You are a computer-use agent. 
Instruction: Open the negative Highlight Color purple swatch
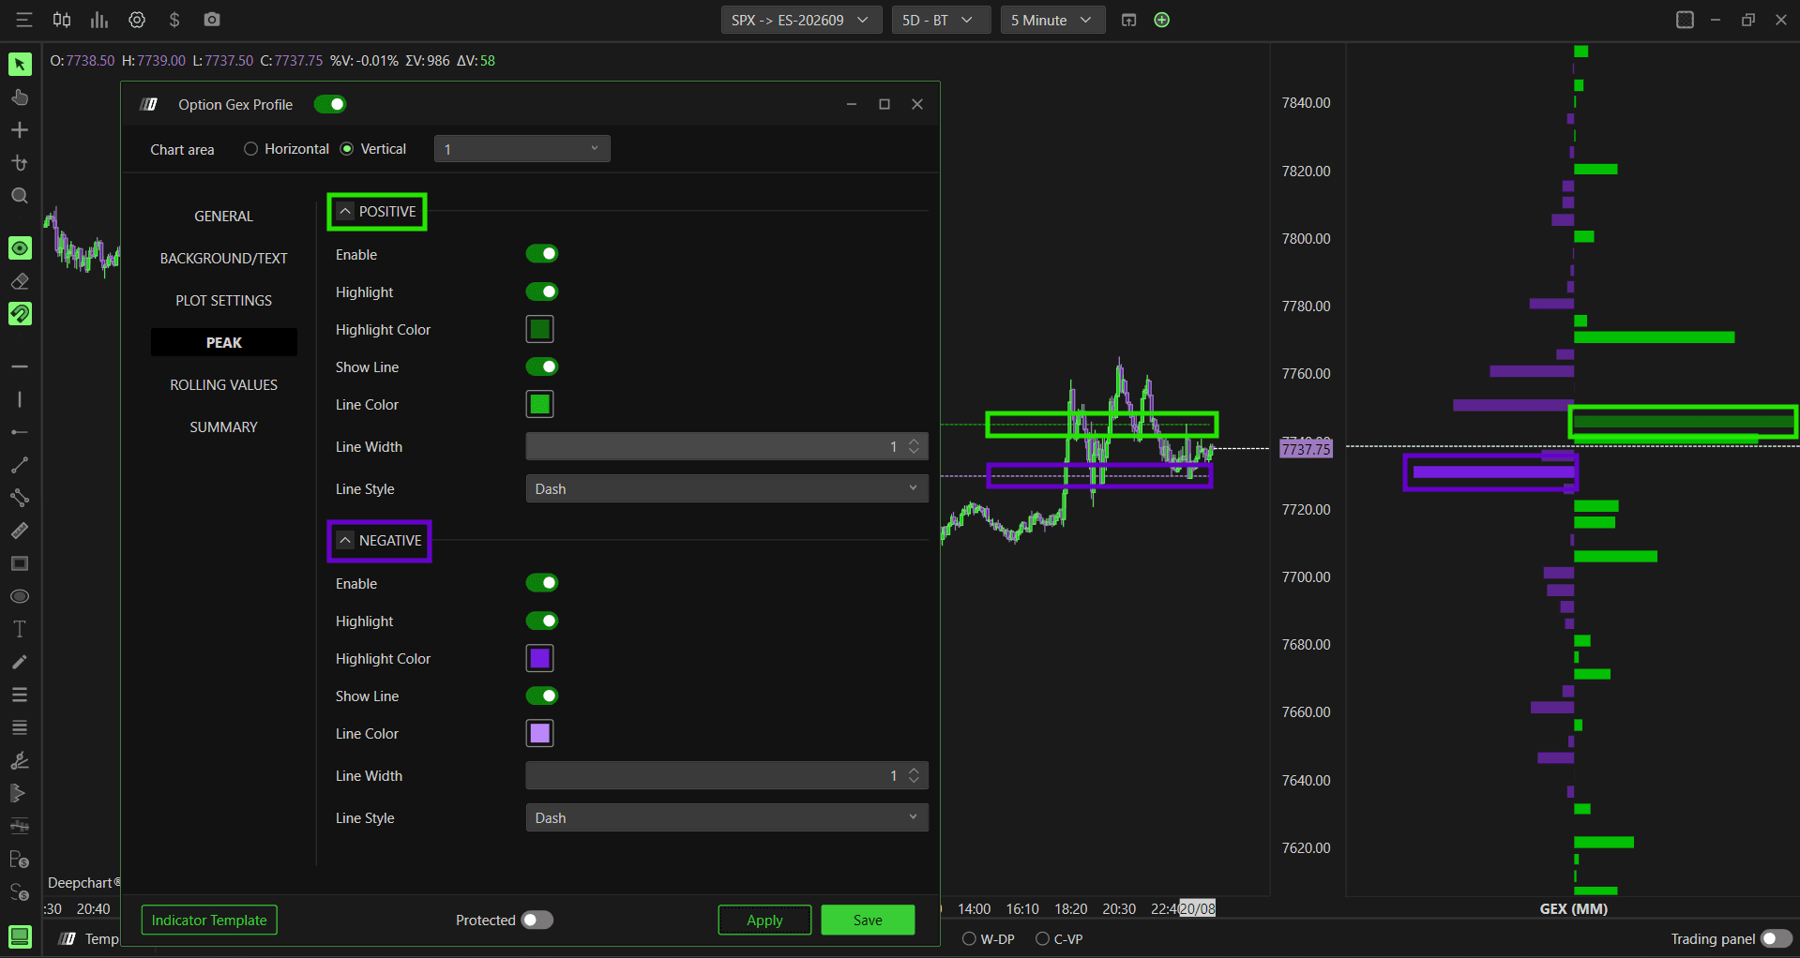pos(539,658)
